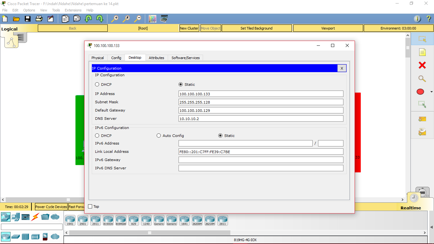Viewport: 434px width, 244px height.
Task: Open the WAN Emulation cloud subcategory
Action: pos(55,237)
